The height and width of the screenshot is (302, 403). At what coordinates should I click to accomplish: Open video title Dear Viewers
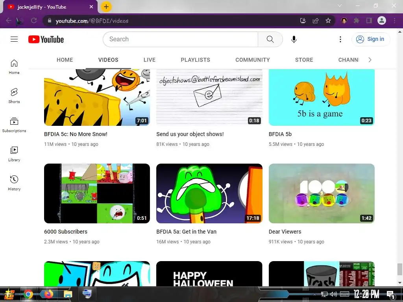[285, 232]
